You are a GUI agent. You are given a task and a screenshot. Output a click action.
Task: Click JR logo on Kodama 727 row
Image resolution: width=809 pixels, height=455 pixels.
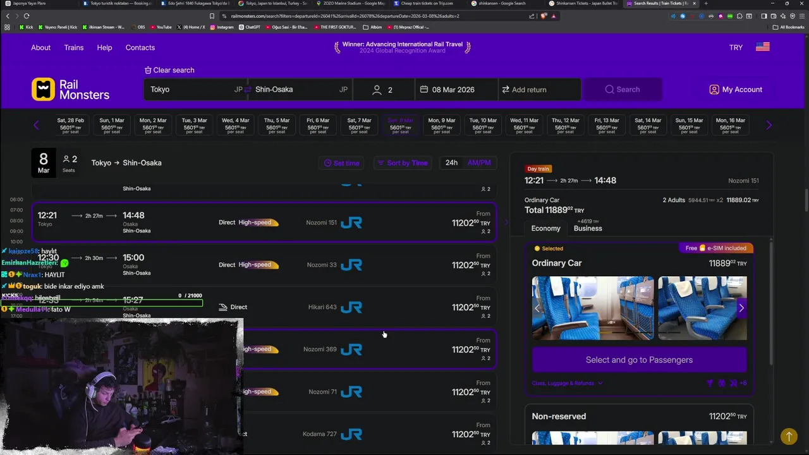[x=351, y=434]
